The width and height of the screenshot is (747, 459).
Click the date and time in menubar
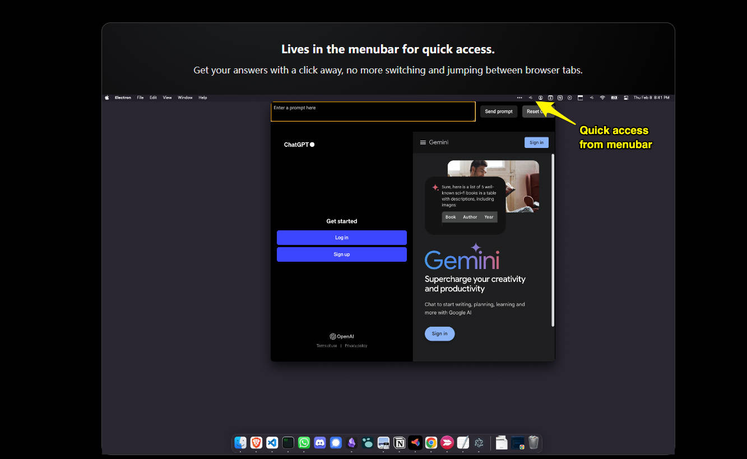[x=652, y=98]
